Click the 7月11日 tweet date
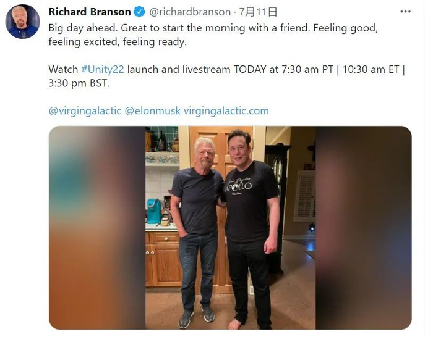 pyautogui.click(x=258, y=12)
